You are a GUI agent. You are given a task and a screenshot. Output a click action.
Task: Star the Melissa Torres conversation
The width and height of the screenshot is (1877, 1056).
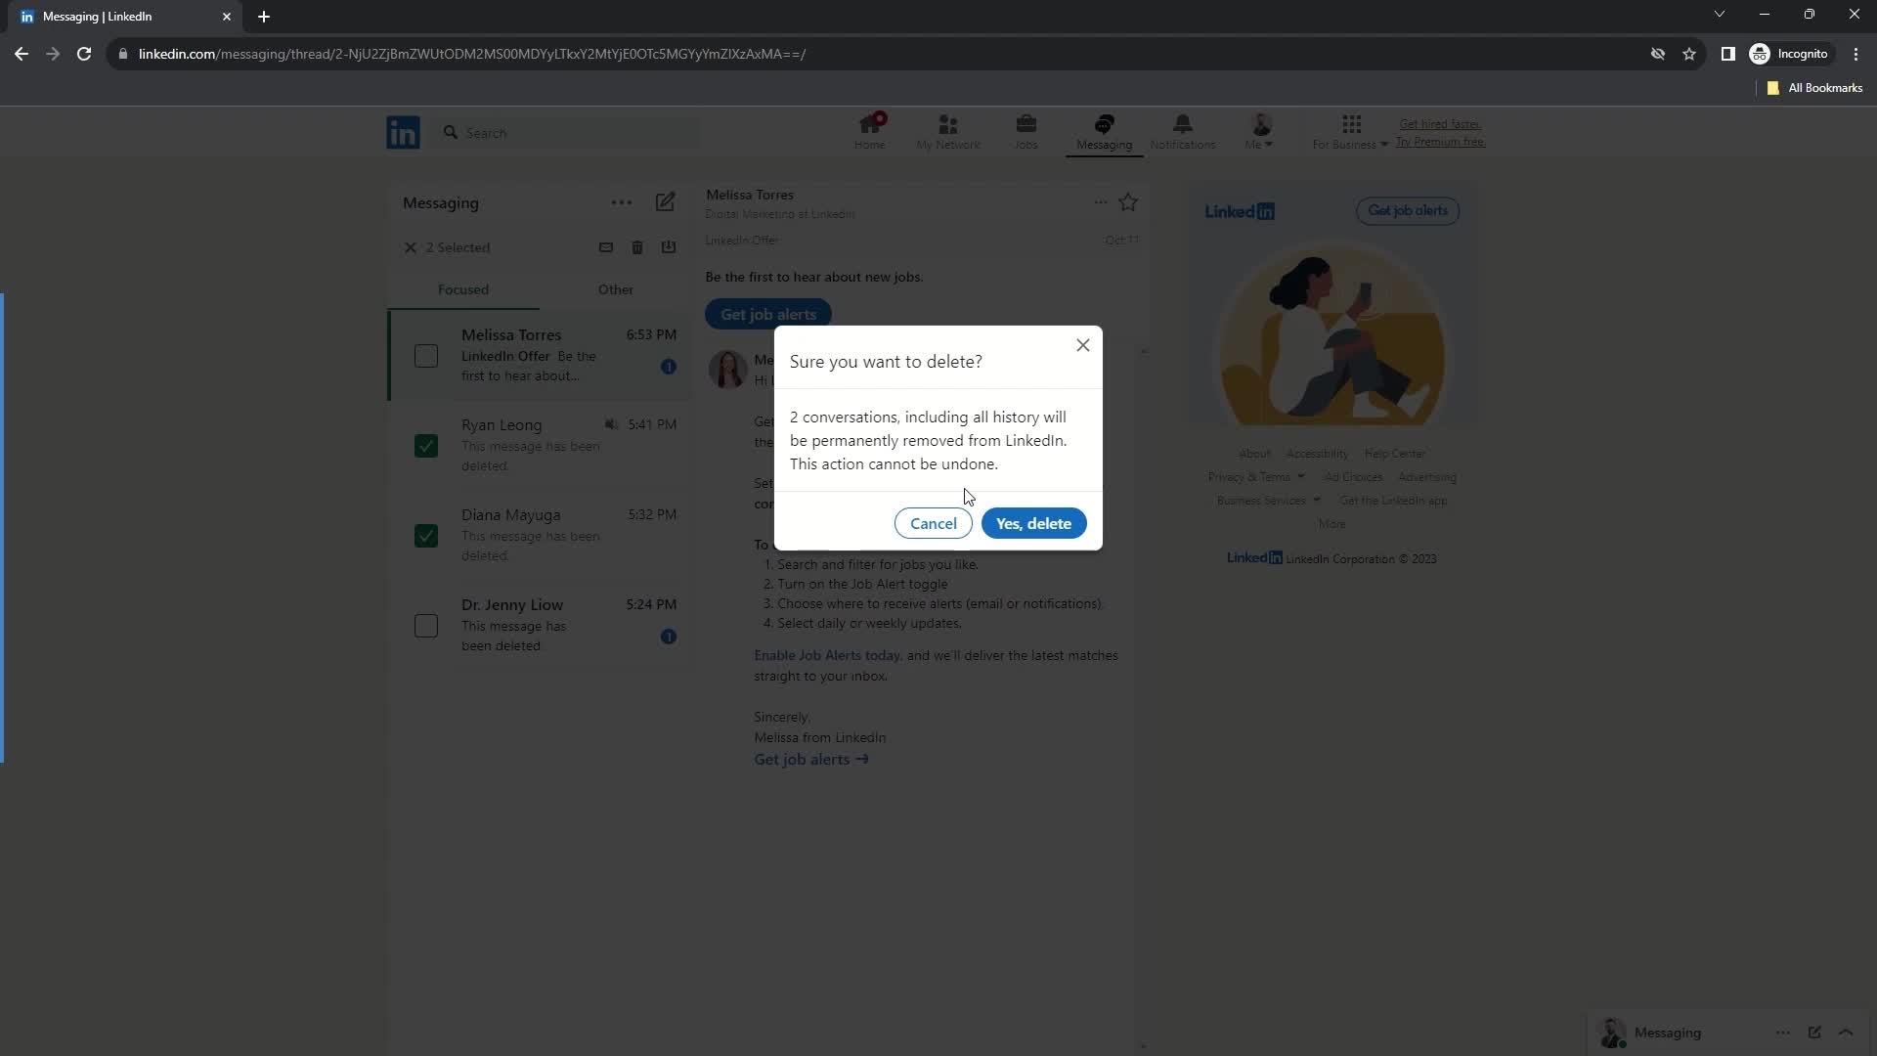(x=1128, y=202)
